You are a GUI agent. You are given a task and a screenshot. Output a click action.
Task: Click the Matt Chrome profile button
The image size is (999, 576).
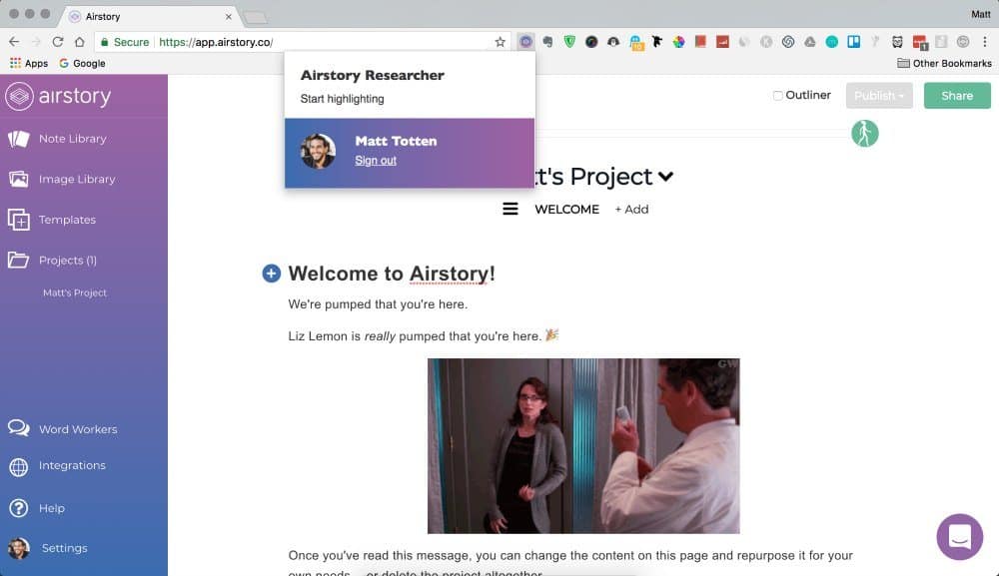pyautogui.click(x=981, y=14)
